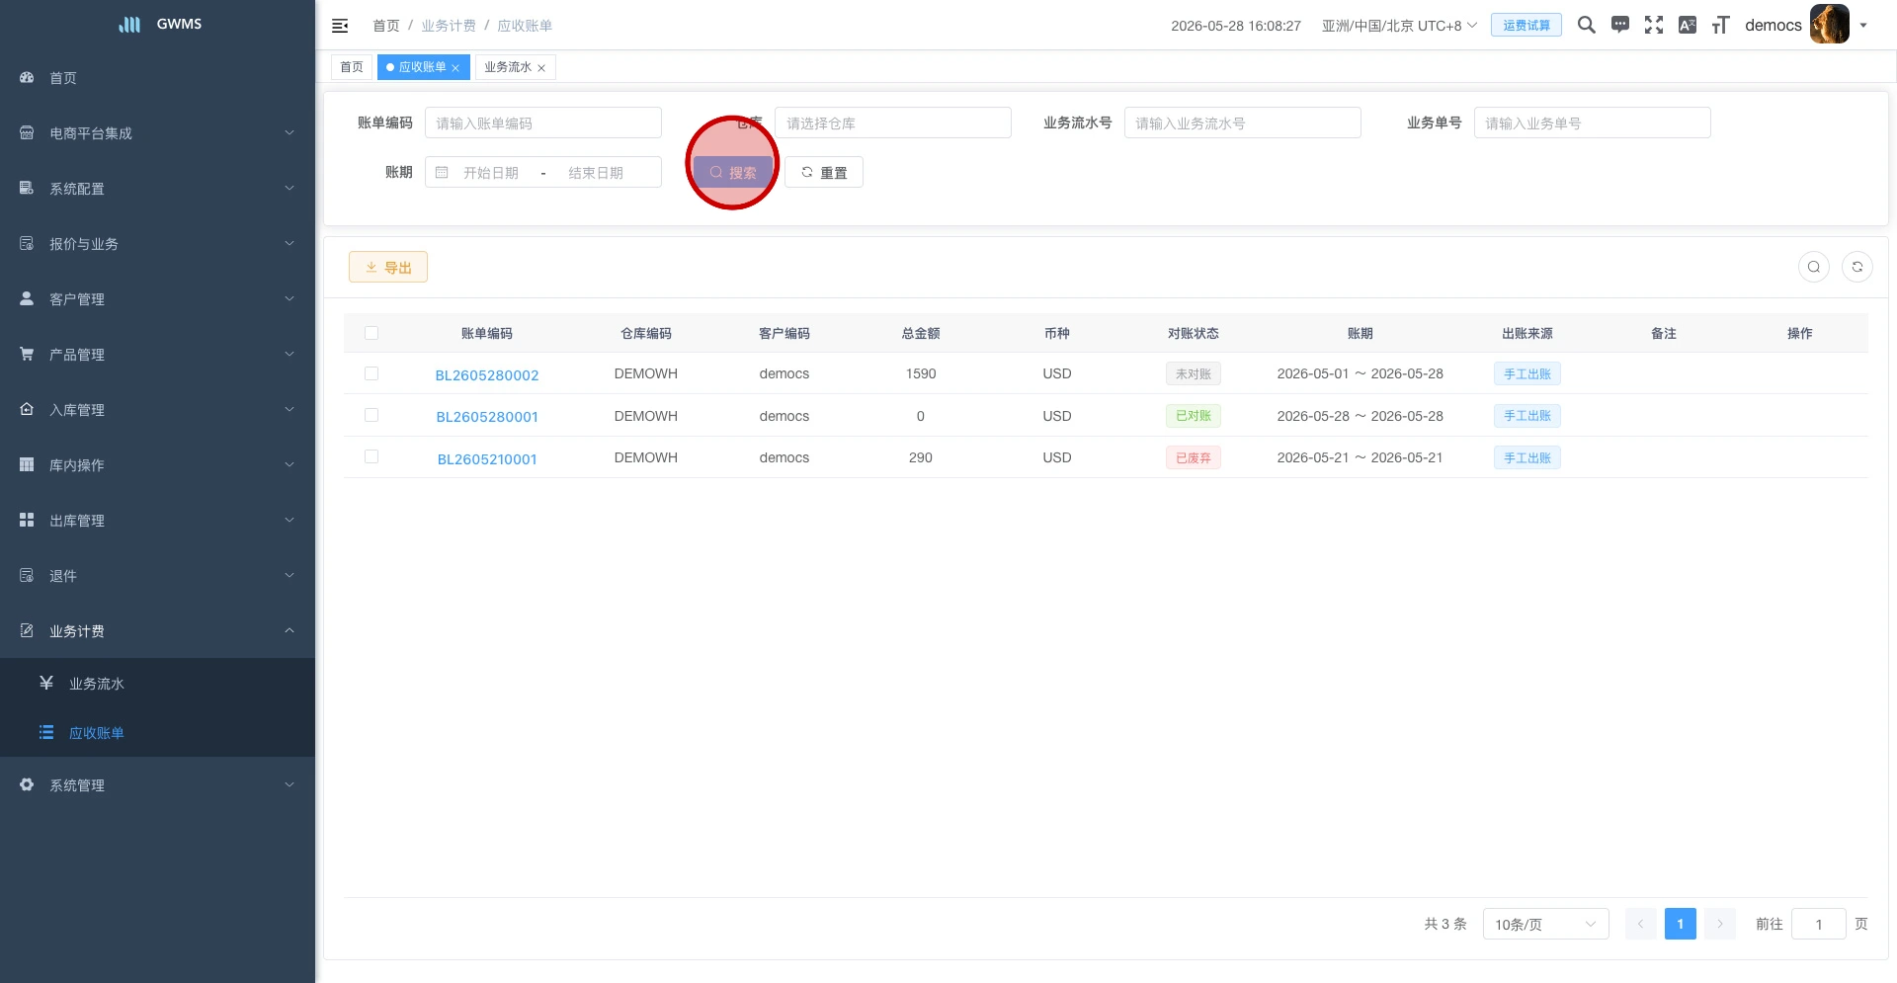Screen dimensions: 1897x983
Task: Collapse the sidebar with hamburger icon
Action: pyautogui.click(x=340, y=26)
